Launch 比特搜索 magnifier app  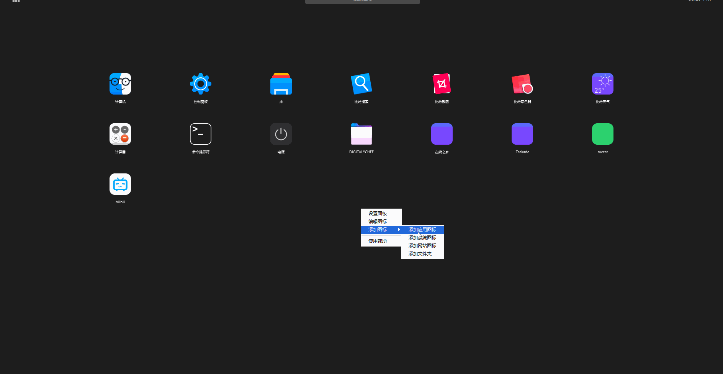pos(361,84)
